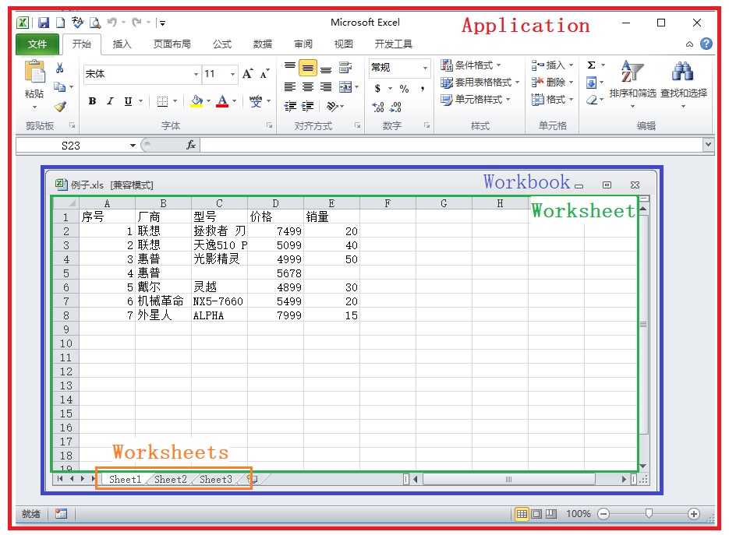
Task: Open Find and Select (查找和选择) binoculars
Action: tap(684, 83)
